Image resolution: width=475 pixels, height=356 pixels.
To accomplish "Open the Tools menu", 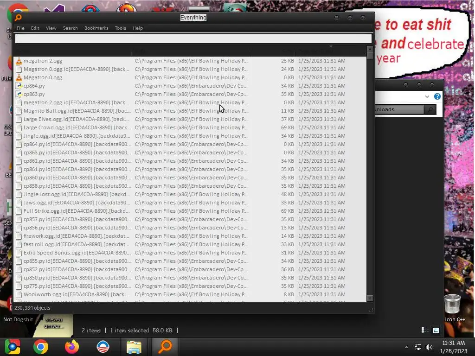I will point(120,28).
